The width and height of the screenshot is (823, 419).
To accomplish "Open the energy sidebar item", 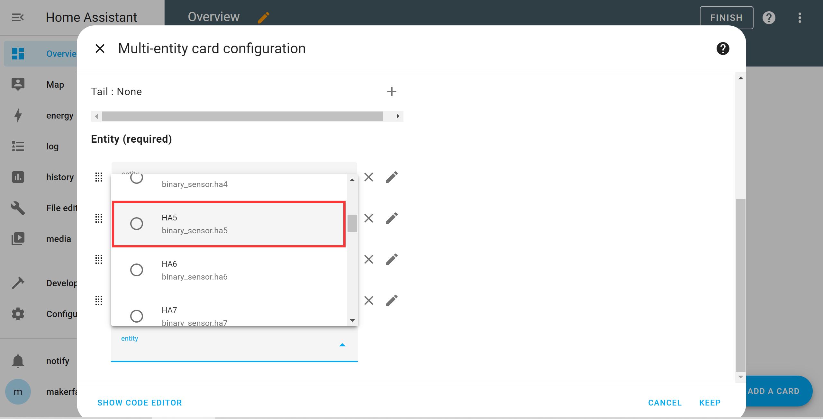I will tap(40, 115).
